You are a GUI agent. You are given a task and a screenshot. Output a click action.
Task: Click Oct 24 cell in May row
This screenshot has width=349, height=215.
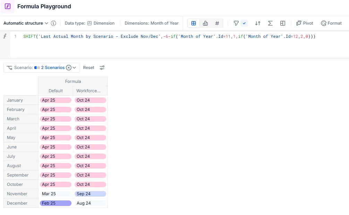[x=90, y=138]
